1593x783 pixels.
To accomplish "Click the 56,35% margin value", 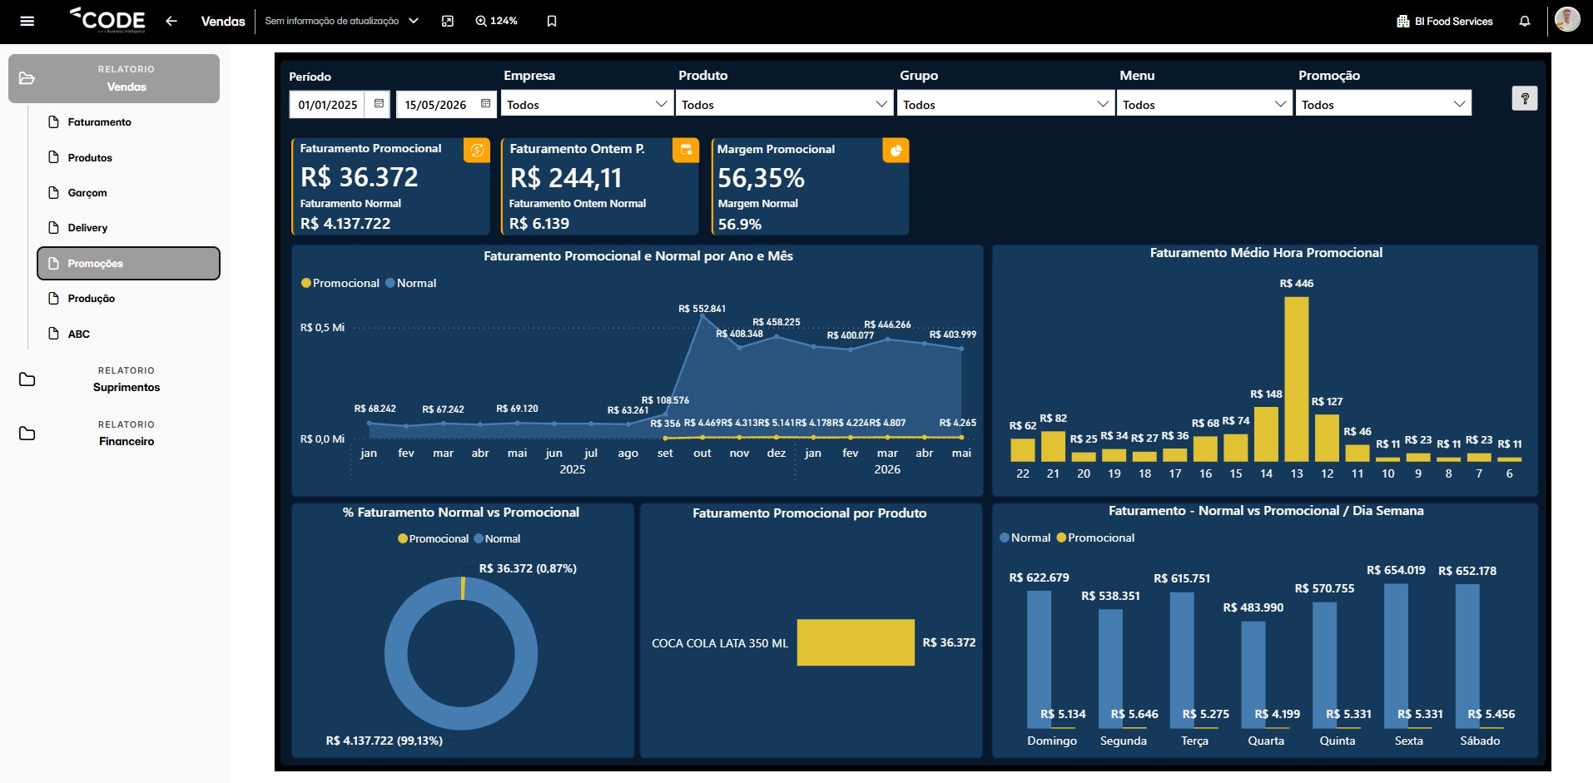I will [761, 178].
